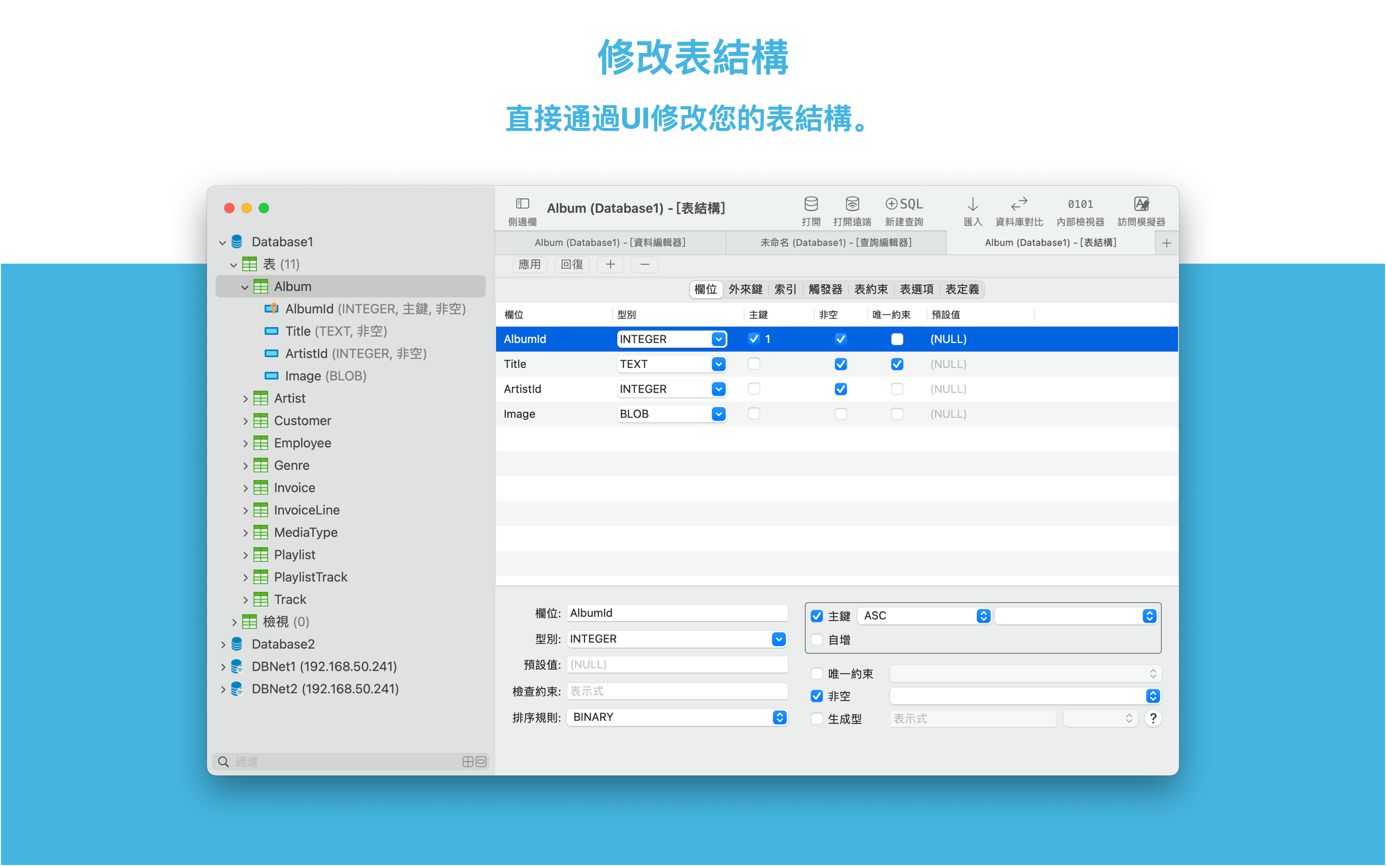The image size is (1386, 866).
Task: Switch to the query editor (查詢編輯器) tab
Action: (835, 243)
